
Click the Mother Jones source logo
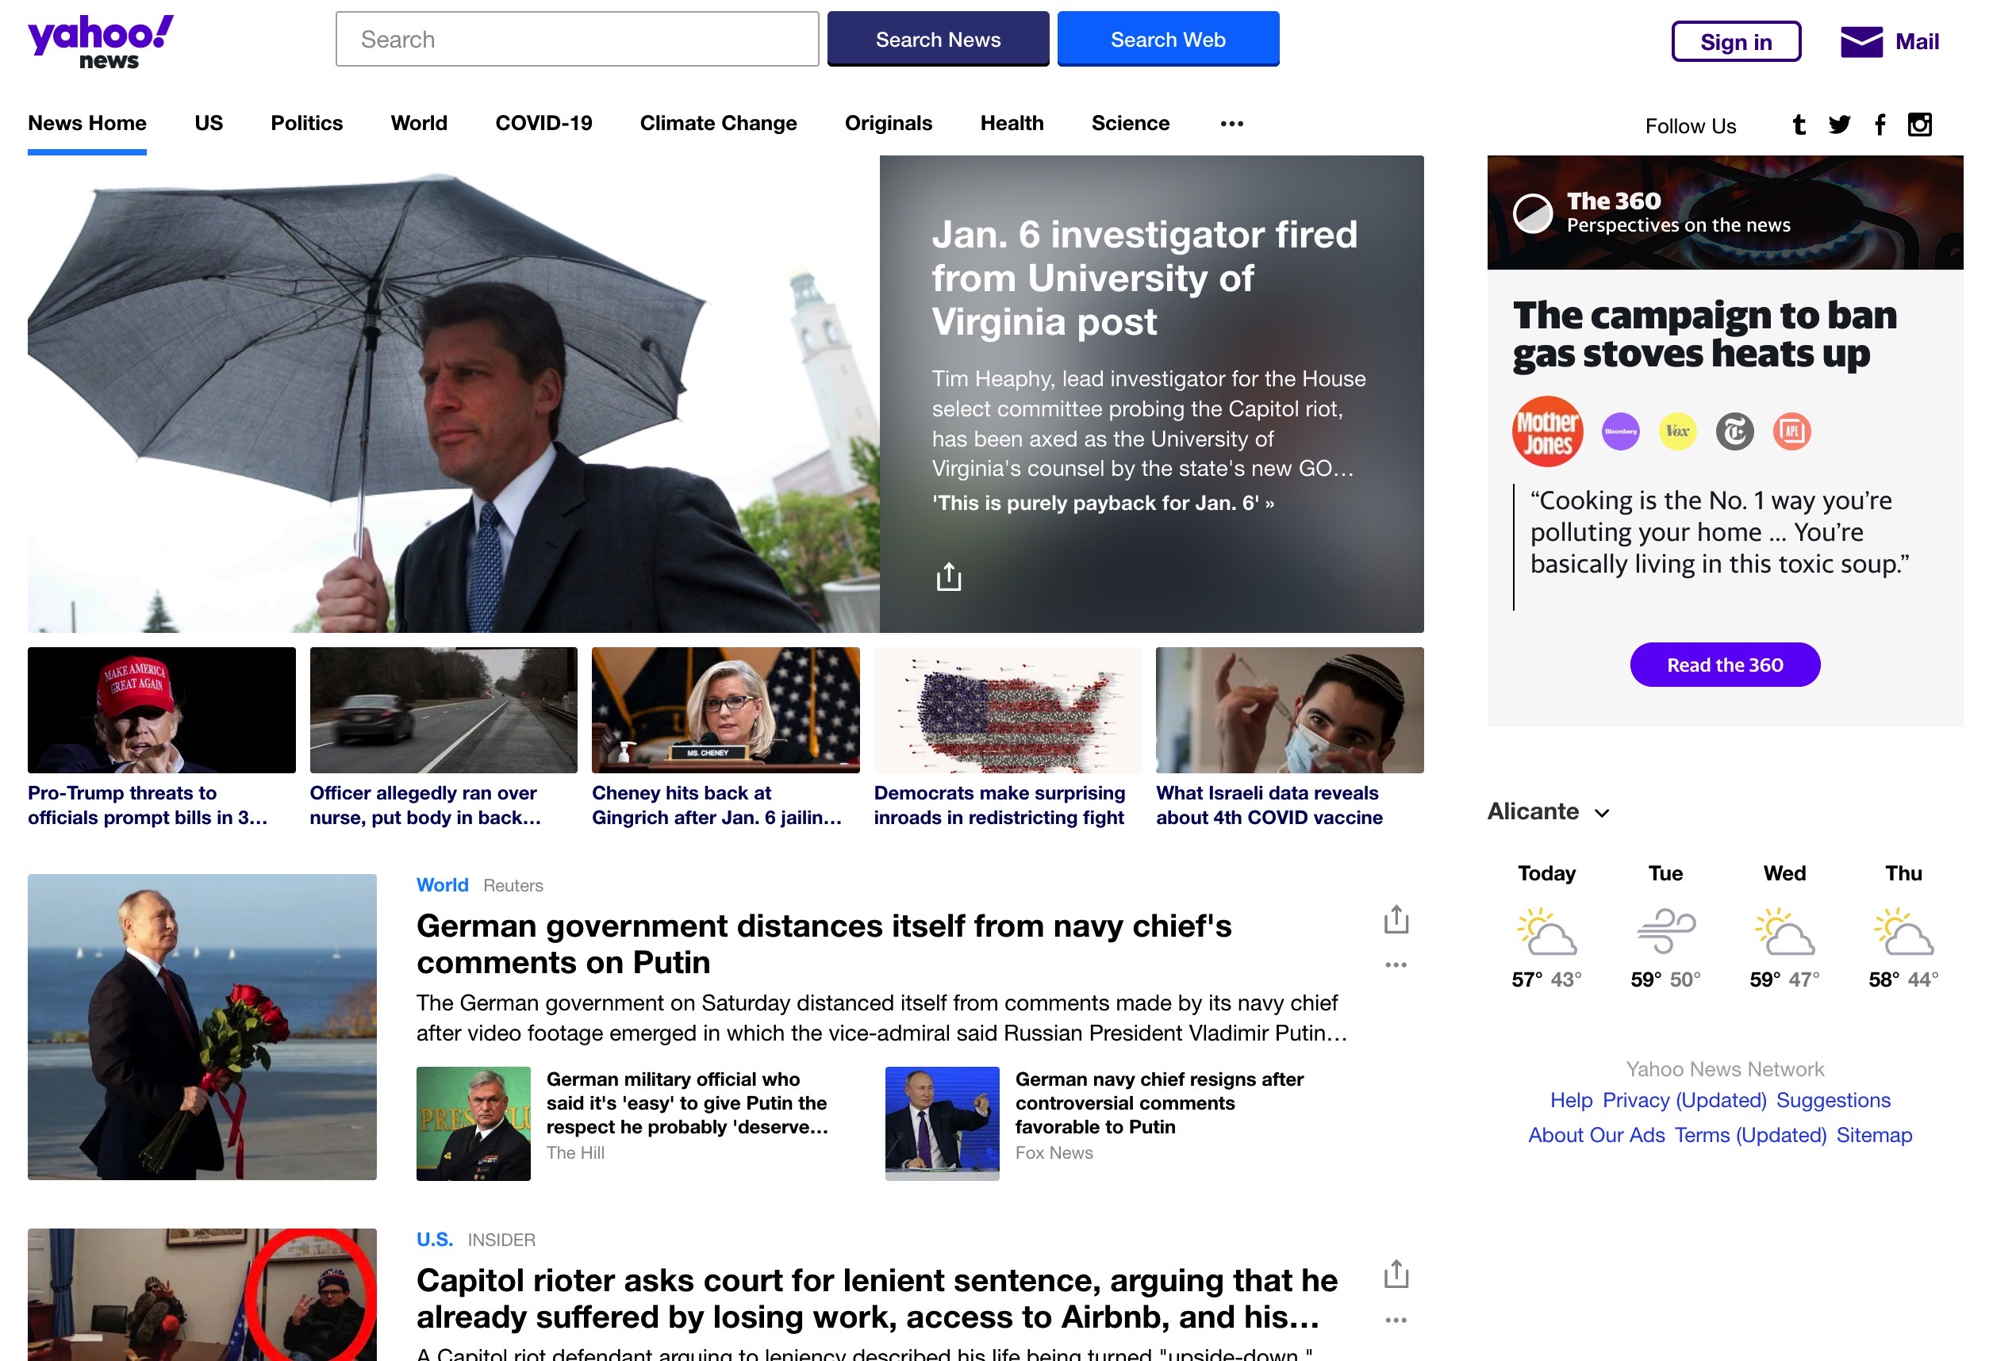[1547, 431]
